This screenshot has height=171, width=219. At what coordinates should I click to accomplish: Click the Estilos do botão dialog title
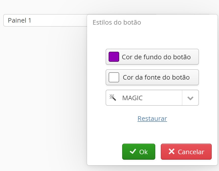117,22
